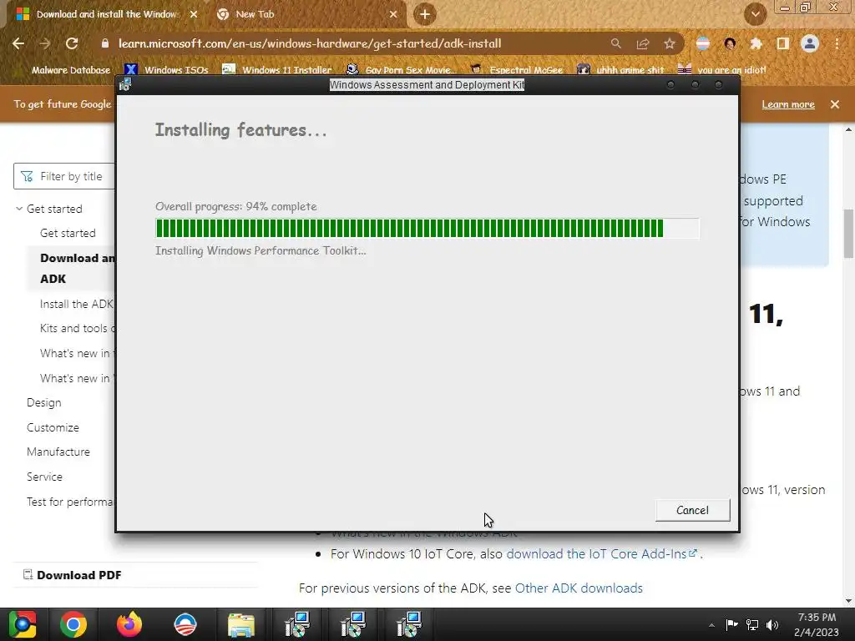Open the tab search dropdown arrow

pos(756,14)
